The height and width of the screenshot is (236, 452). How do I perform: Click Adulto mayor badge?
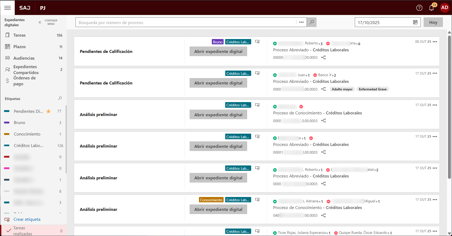point(342,89)
